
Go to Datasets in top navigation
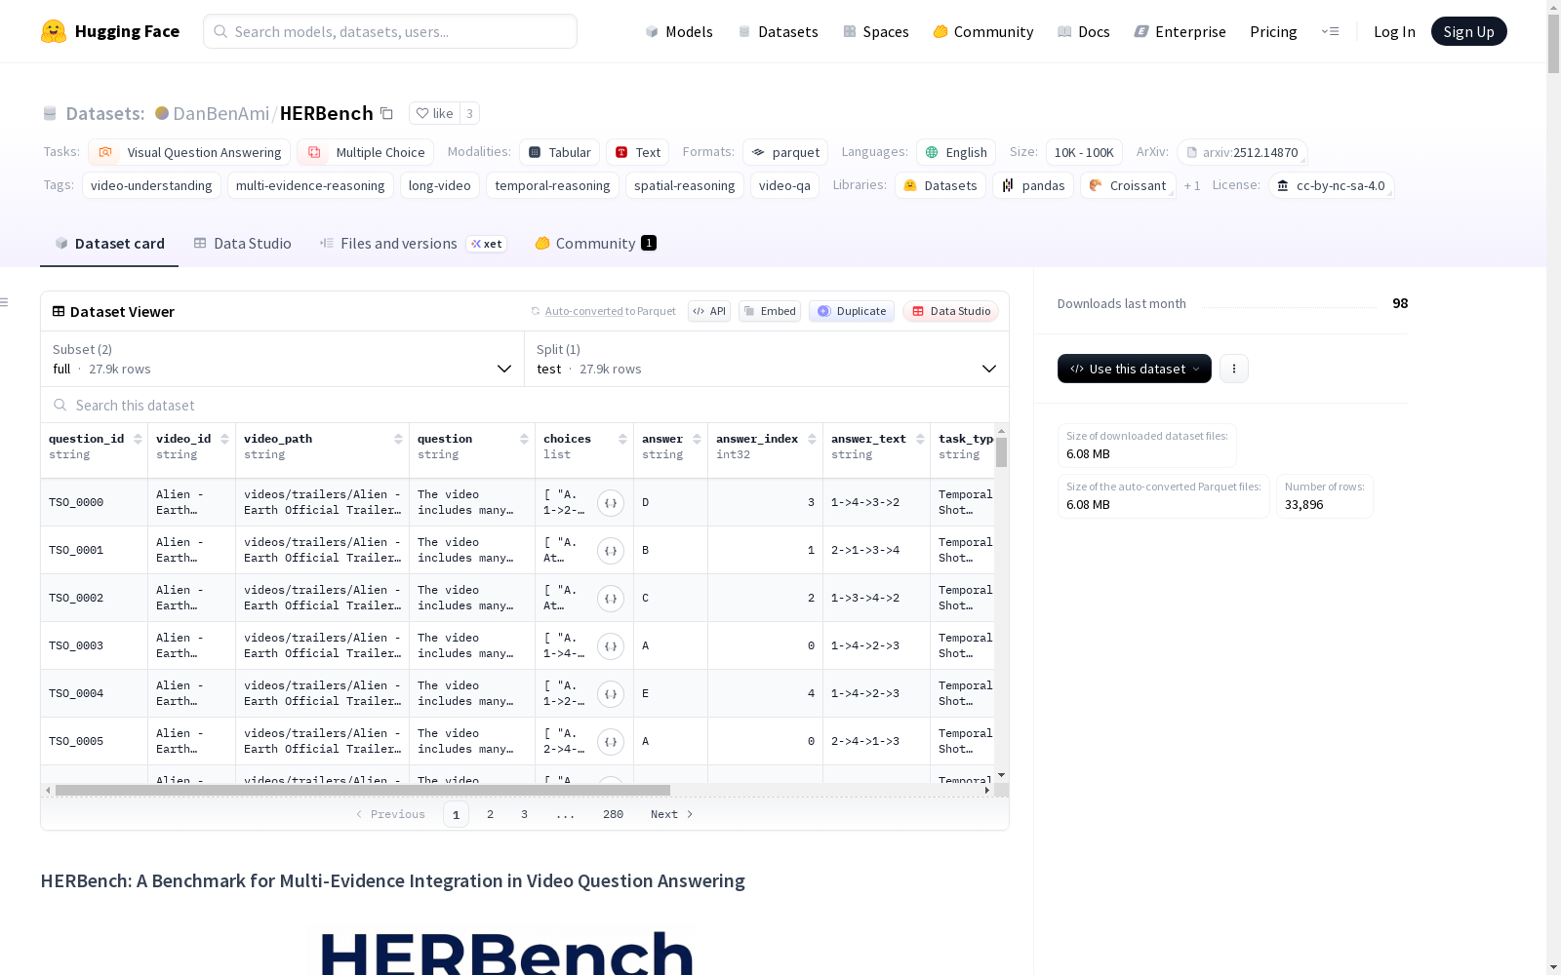point(778,31)
